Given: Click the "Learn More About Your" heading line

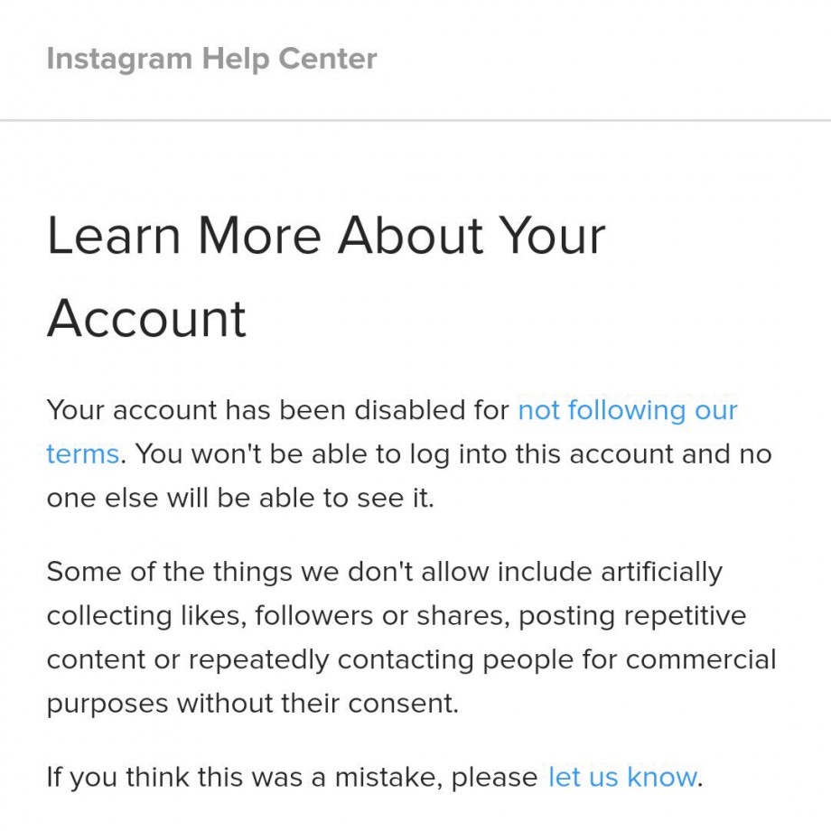Looking at the screenshot, I should coord(326,237).
